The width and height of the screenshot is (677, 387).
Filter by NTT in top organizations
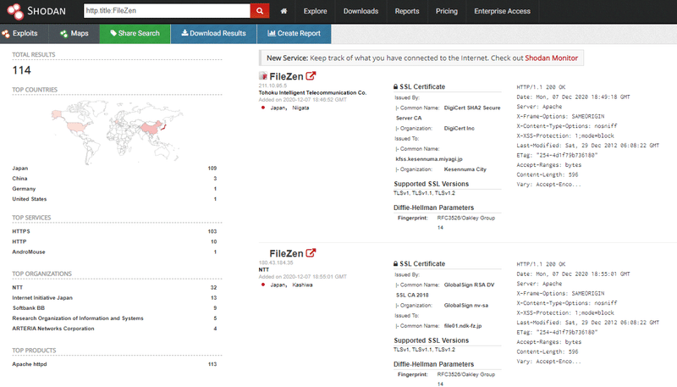point(17,288)
